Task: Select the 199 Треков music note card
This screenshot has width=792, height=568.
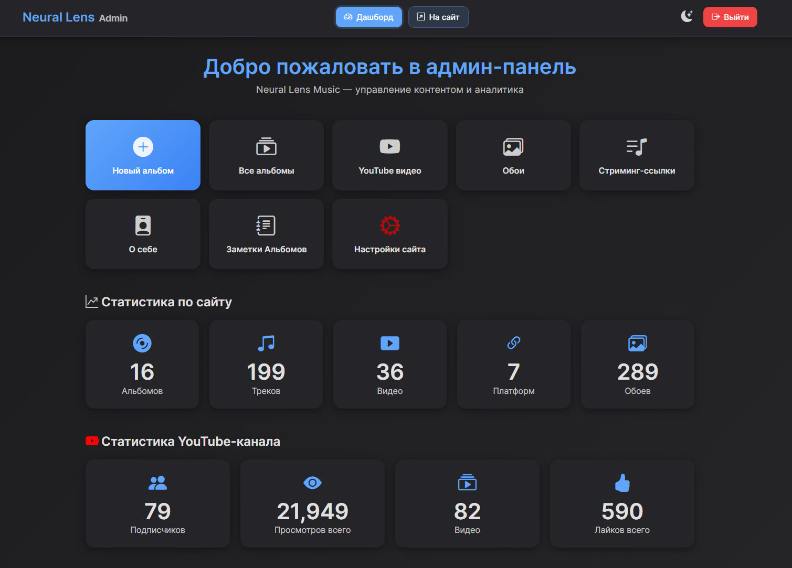Action: [x=266, y=364]
